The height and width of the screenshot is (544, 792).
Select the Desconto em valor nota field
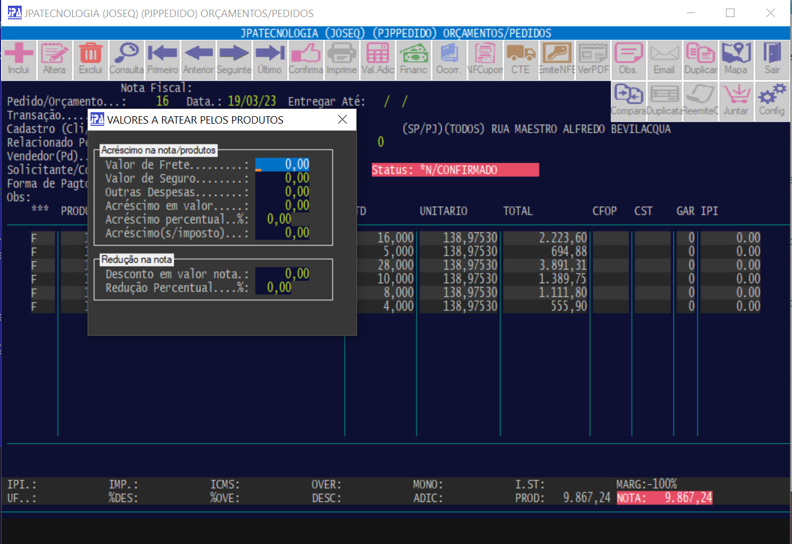point(282,274)
